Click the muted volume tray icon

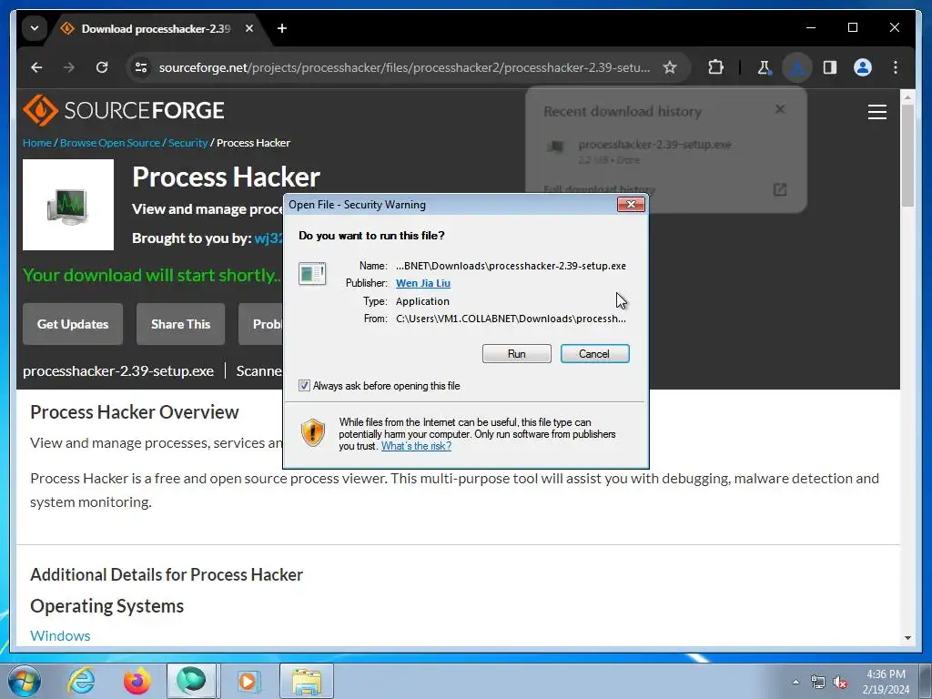point(840,683)
